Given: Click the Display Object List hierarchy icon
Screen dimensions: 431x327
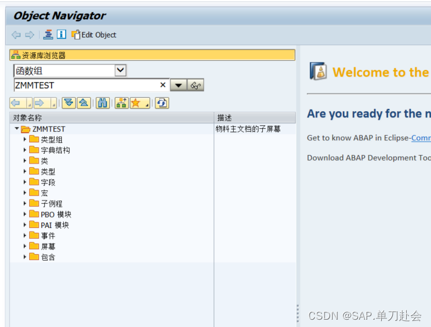Looking at the screenshot, I should 48,35.
